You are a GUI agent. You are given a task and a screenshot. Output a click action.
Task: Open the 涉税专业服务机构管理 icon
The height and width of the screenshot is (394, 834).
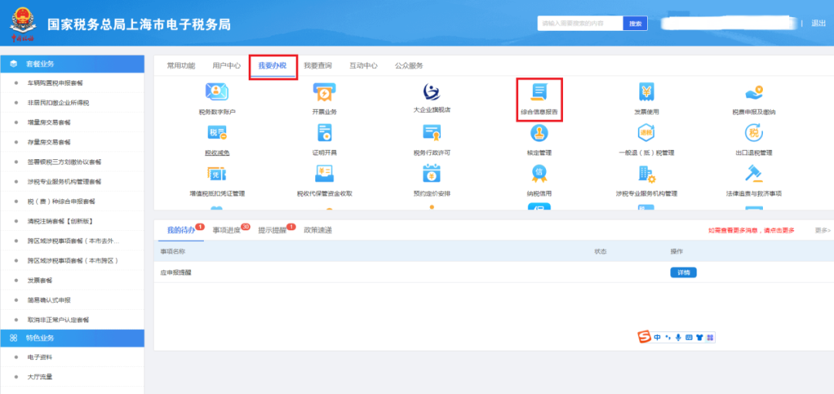pos(647,174)
